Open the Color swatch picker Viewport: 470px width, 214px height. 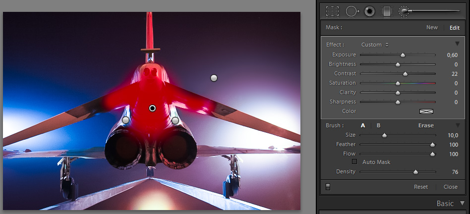(x=426, y=111)
